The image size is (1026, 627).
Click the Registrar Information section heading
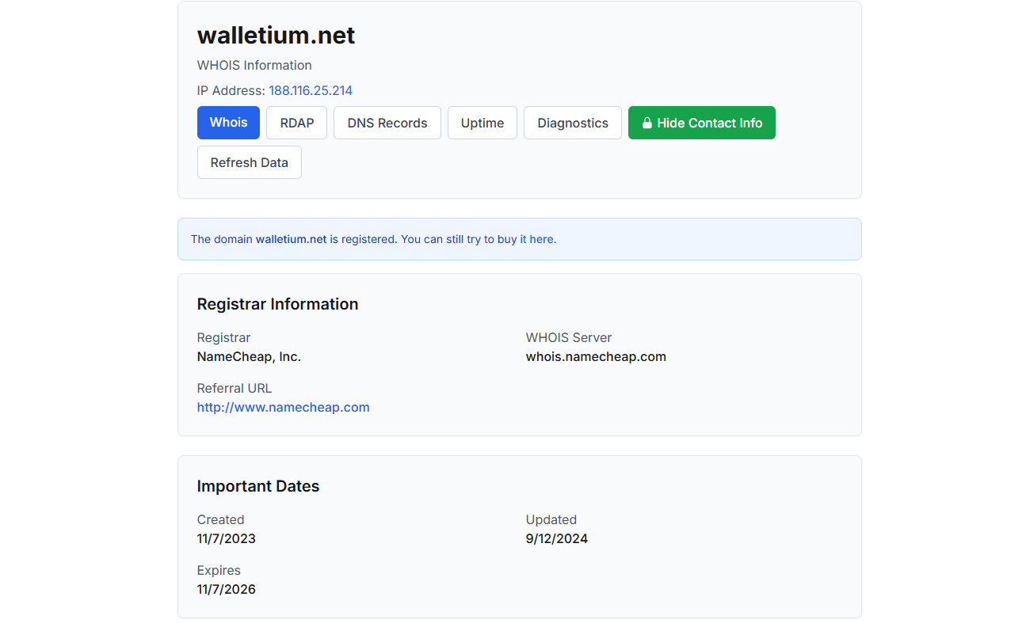277,305
